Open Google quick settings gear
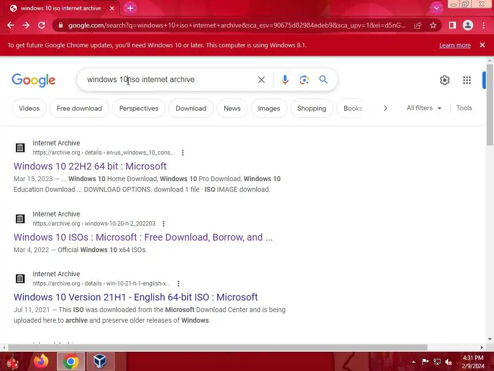The image size is (494, 371). [444, 80]
